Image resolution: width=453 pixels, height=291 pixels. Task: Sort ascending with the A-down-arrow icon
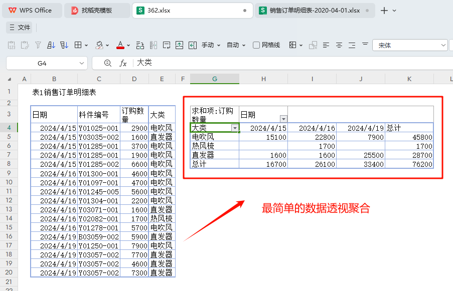pos(51,45)
